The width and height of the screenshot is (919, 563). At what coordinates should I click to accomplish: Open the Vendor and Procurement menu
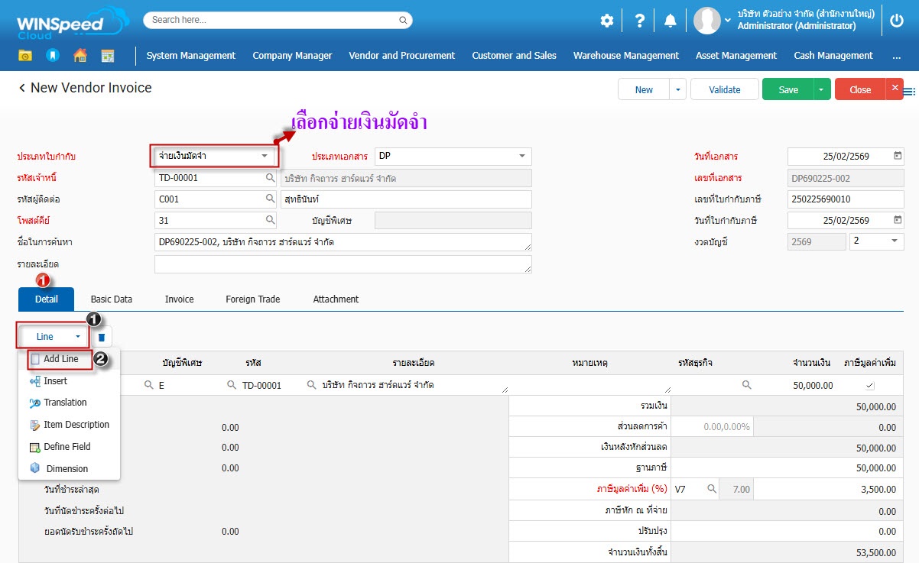401,56
